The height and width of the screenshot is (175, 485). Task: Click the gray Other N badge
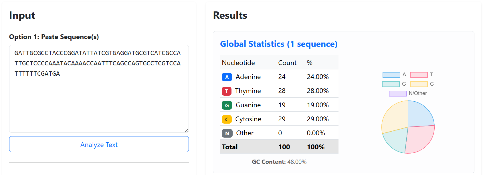[227, 133]
